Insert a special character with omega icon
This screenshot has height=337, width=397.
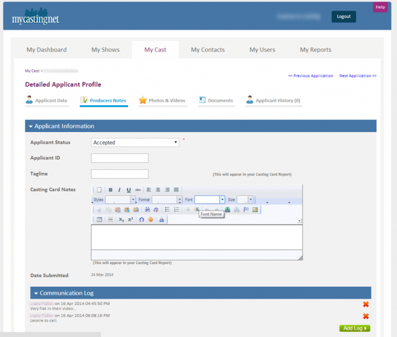pyautogui.click(x=142, y=219)
